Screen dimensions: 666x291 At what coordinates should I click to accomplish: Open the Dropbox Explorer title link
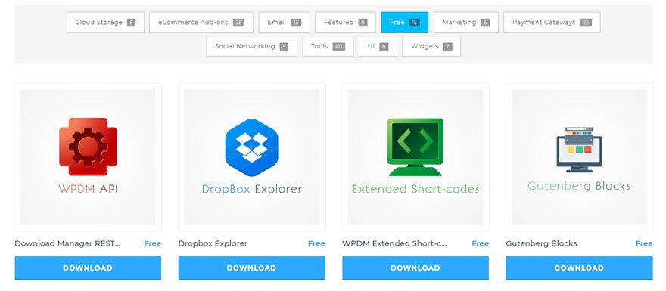coord(213,243)
